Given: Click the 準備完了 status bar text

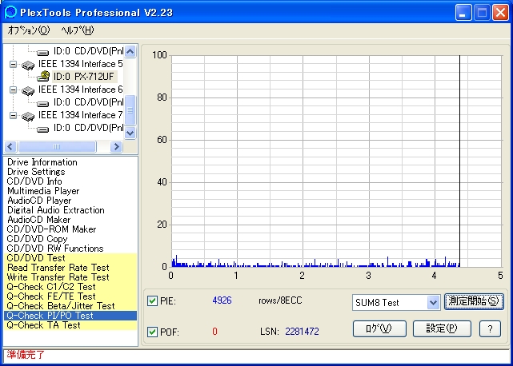Looking at the screenshot, I should pos(26,355).
